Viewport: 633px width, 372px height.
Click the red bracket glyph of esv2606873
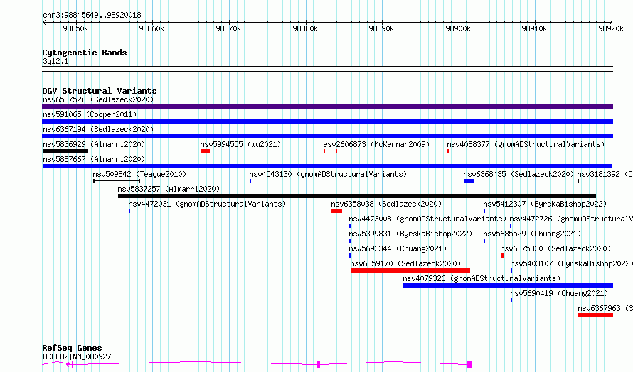pyautogui.click(x=330, y=151)
